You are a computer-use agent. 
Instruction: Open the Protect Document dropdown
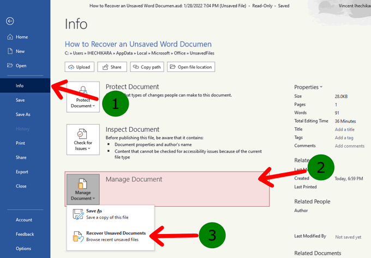(83, 97)
